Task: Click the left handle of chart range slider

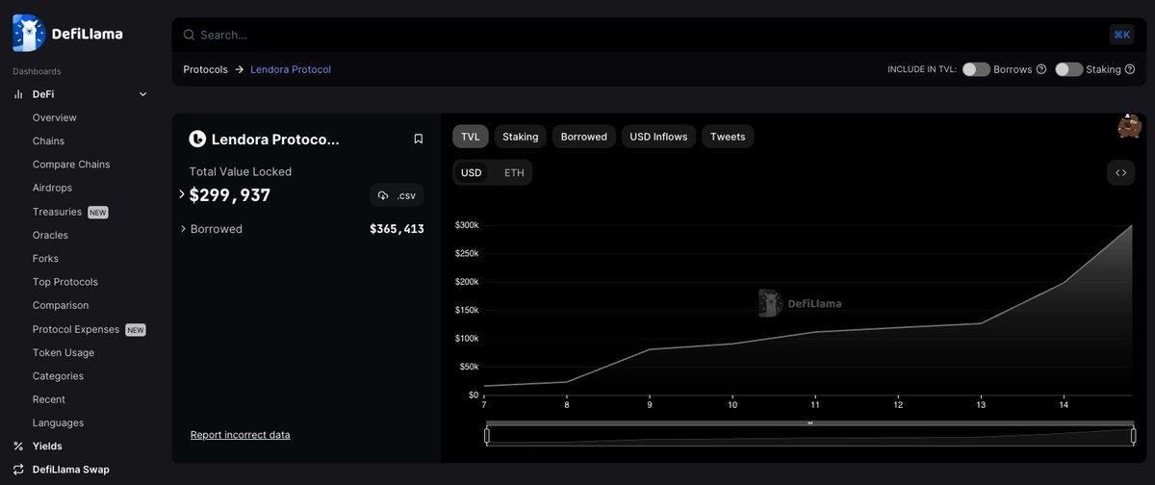Action: (487, 436)
